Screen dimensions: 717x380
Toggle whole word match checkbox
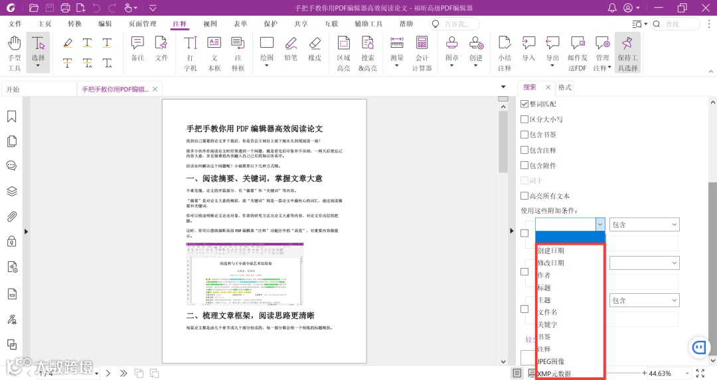pos(524,103)
